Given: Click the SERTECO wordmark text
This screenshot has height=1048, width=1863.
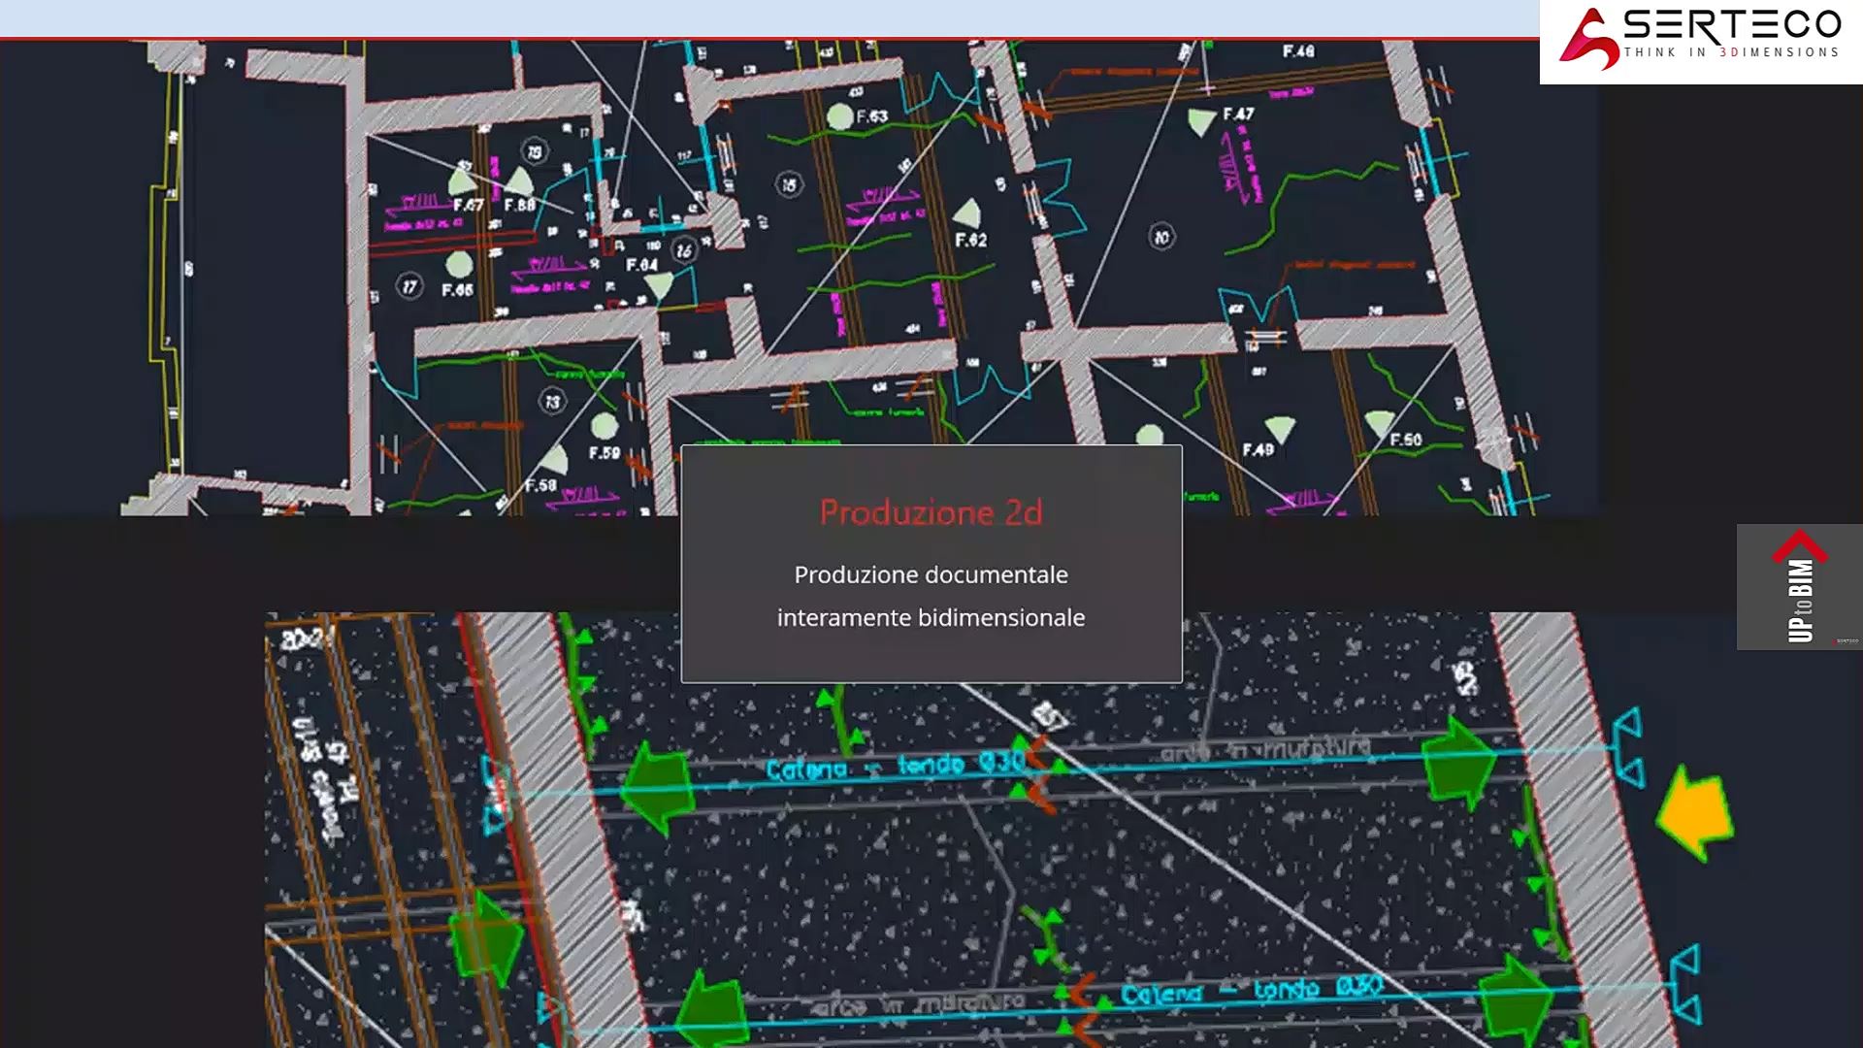Looking at the screenshot, I should [x=1732, y=24].
